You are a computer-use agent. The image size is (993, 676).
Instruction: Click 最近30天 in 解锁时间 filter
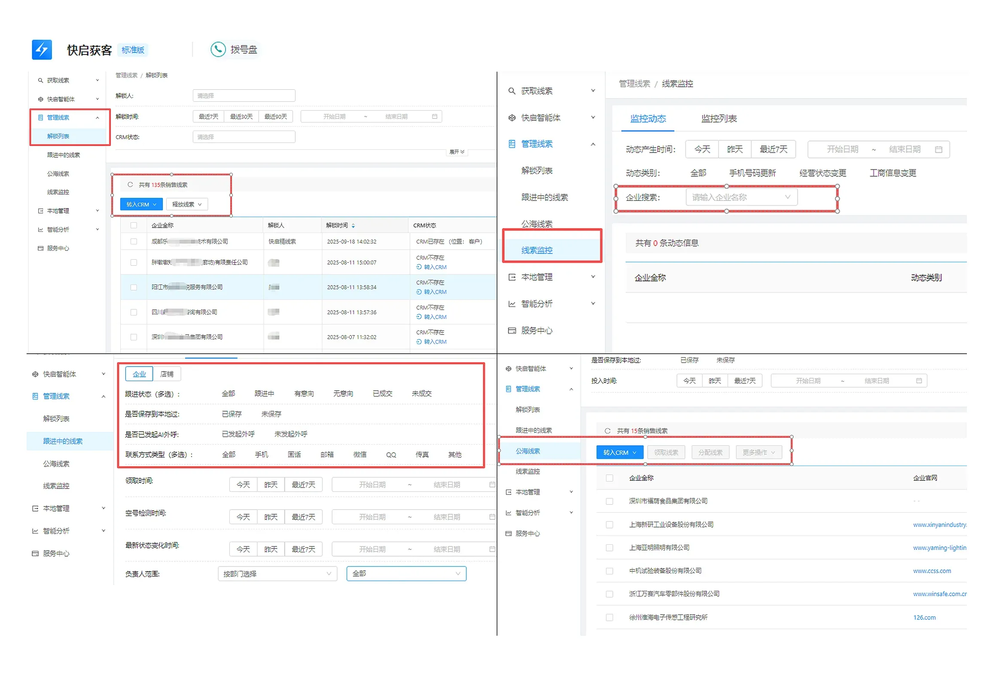241,116
